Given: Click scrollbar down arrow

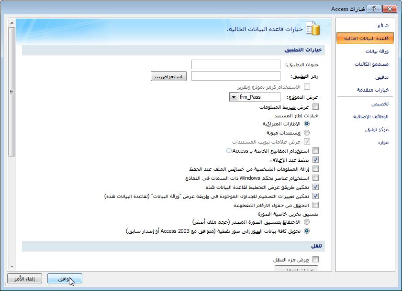Looking at the screenshot, I should (x=12, y=267).
